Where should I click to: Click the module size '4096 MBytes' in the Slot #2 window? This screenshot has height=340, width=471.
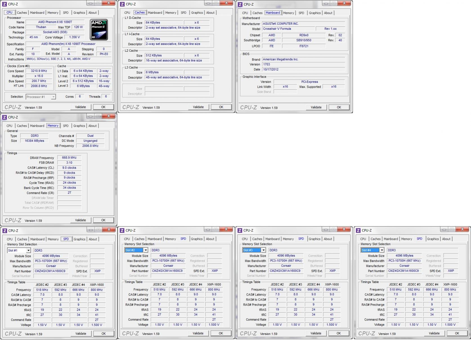tap(168, 256)
